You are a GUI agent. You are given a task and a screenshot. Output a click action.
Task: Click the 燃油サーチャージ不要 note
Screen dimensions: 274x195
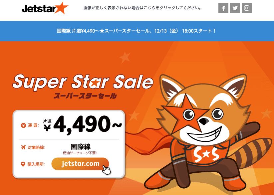click(x=80, y=153)
